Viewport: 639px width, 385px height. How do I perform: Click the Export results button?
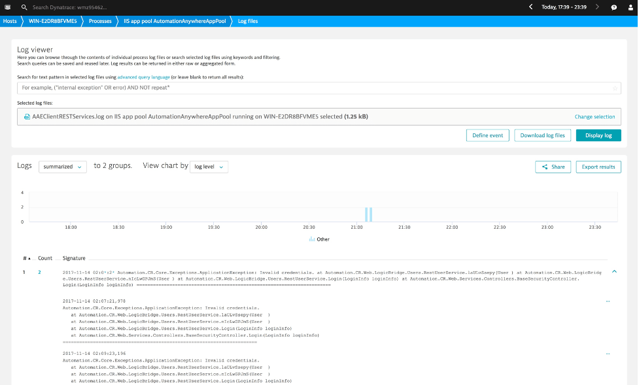598,167
